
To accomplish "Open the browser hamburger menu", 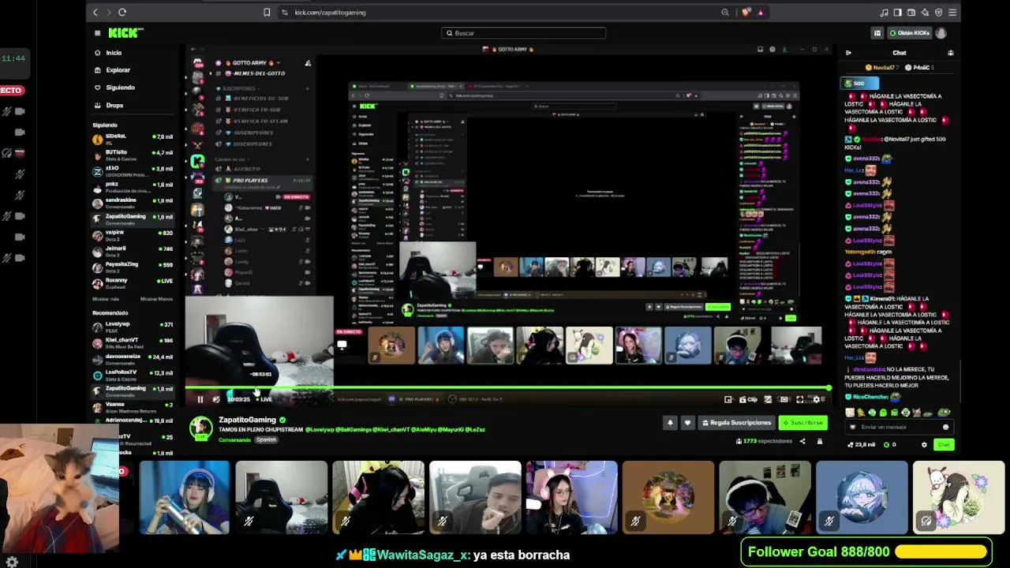I will (x=952, y=13).
